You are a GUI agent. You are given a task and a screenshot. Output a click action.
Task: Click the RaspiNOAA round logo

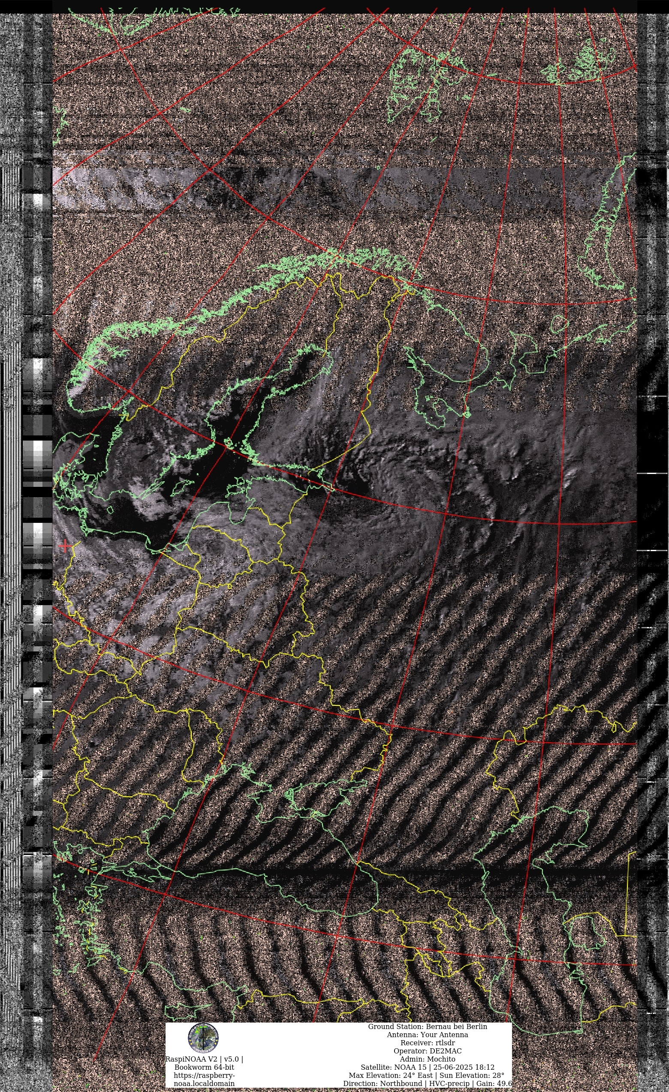click(204, 1038)
